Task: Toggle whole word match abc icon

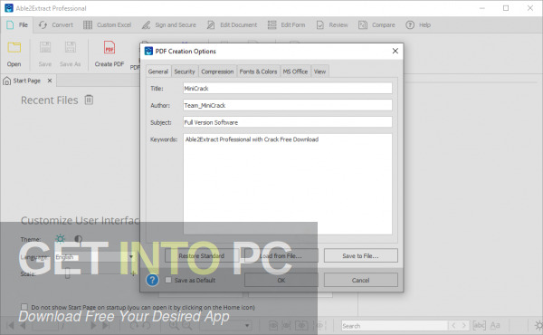Action: [x=480, y=325]
